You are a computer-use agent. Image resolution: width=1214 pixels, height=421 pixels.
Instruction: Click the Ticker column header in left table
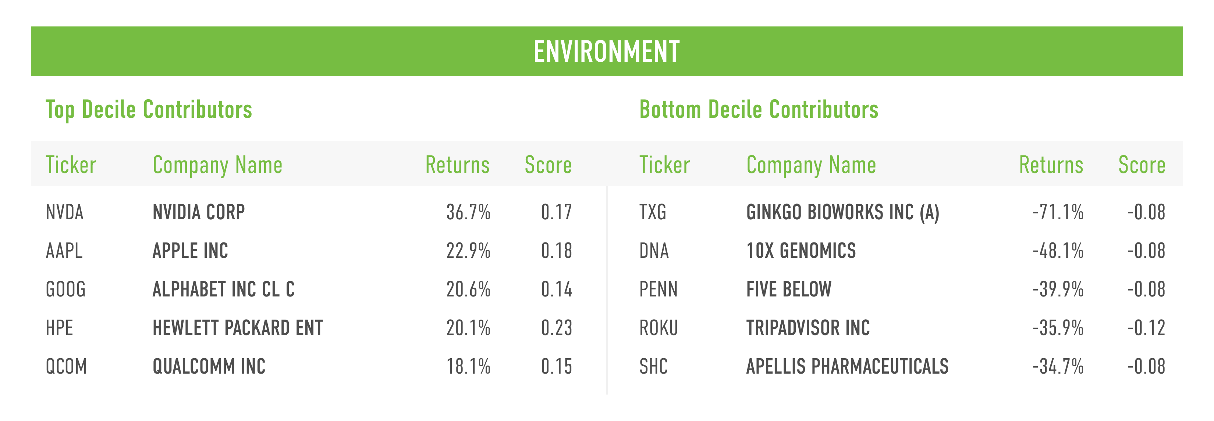(71, 165)
